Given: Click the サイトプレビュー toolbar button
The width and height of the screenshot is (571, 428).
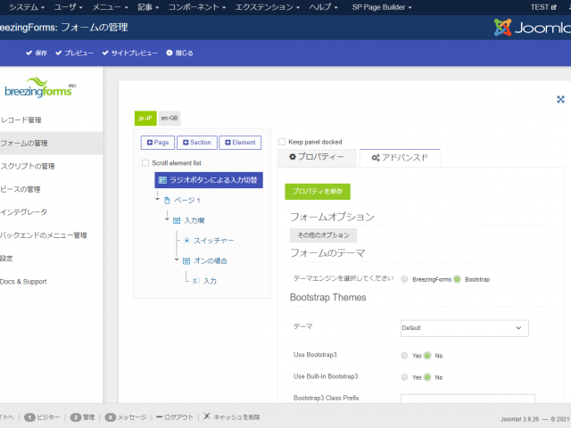Looking at the screenshot, I should (x=130, y=53).
